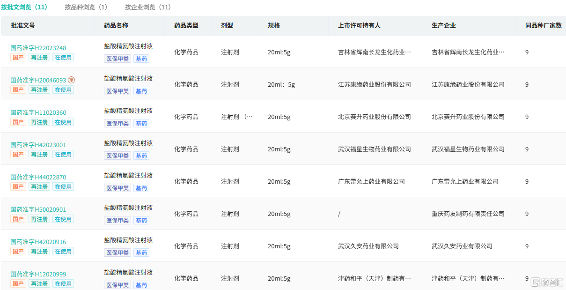
Task: Click 剂型 column header
Action: pyautogui.click(x=227, y=26)
